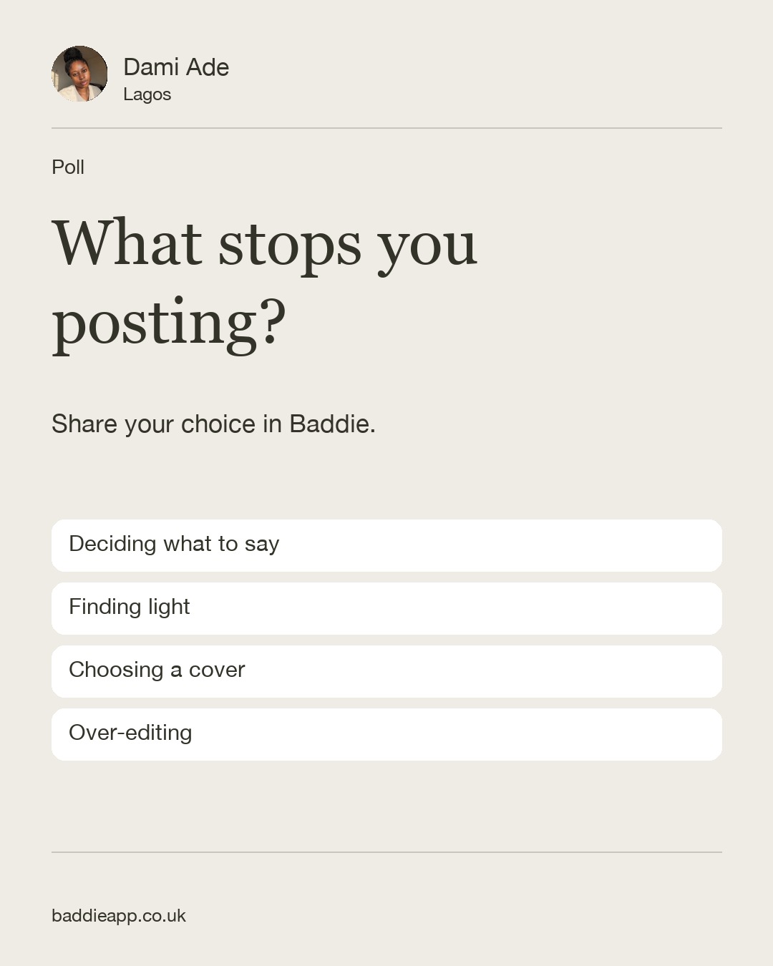Image resolution: width=773 pixels, height=966 pixels.
Task: Click the What stops you headline line
Action: tap(264, 245)
